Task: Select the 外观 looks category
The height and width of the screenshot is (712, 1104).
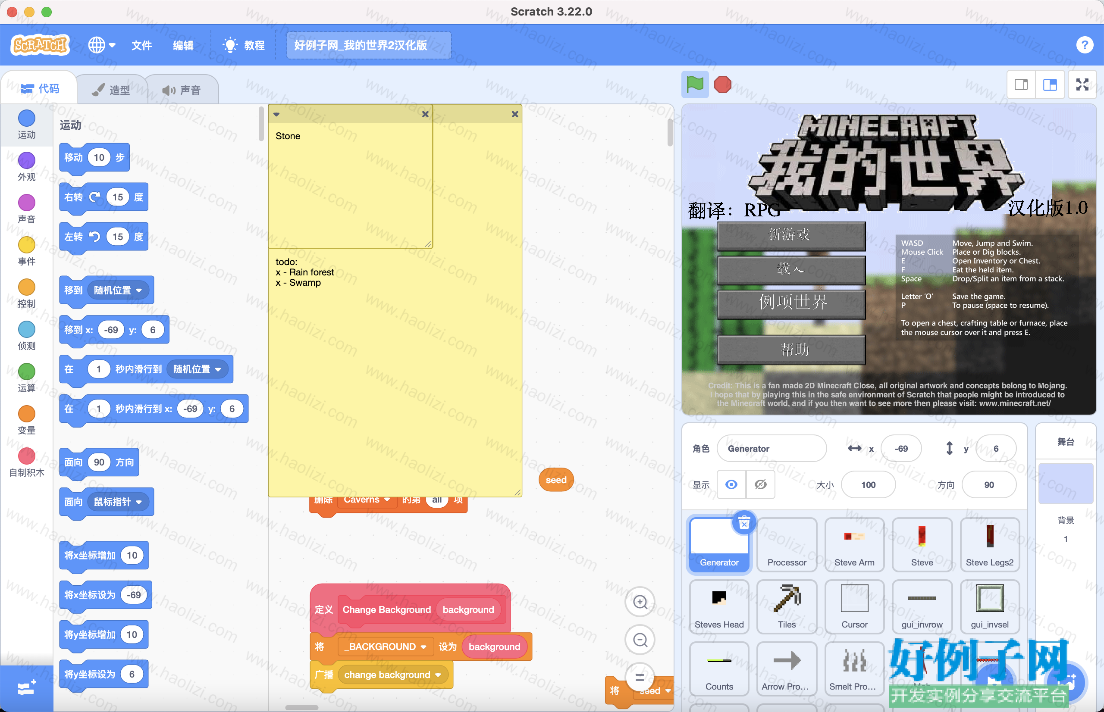Action: click(x=27, y=167)
